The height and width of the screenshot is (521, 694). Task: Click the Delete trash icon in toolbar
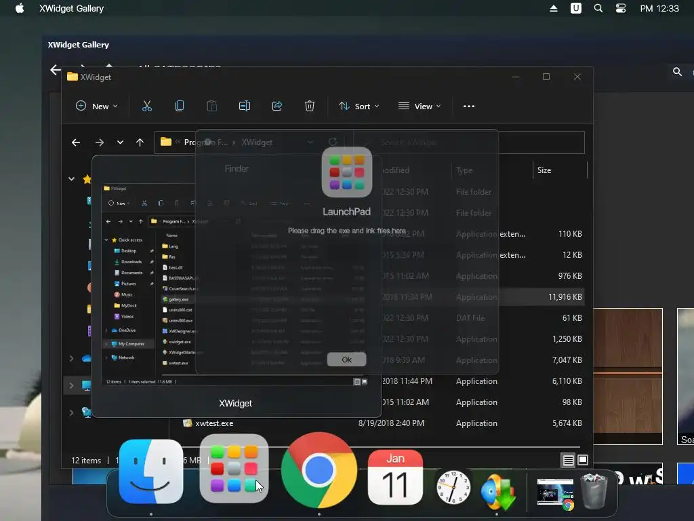(309, 106)
